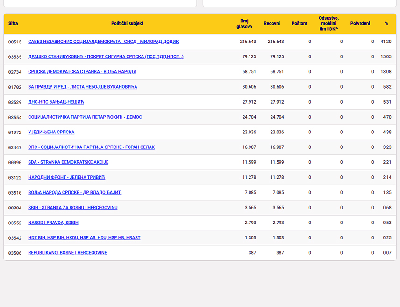The width and height of the screenshot is (400, 307).
Task: Open the Уједињена Српска link
Action: pyautogui.click(x=51, y=132)
